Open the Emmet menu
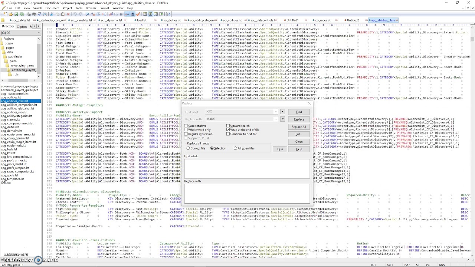 (x=104, y=8)
